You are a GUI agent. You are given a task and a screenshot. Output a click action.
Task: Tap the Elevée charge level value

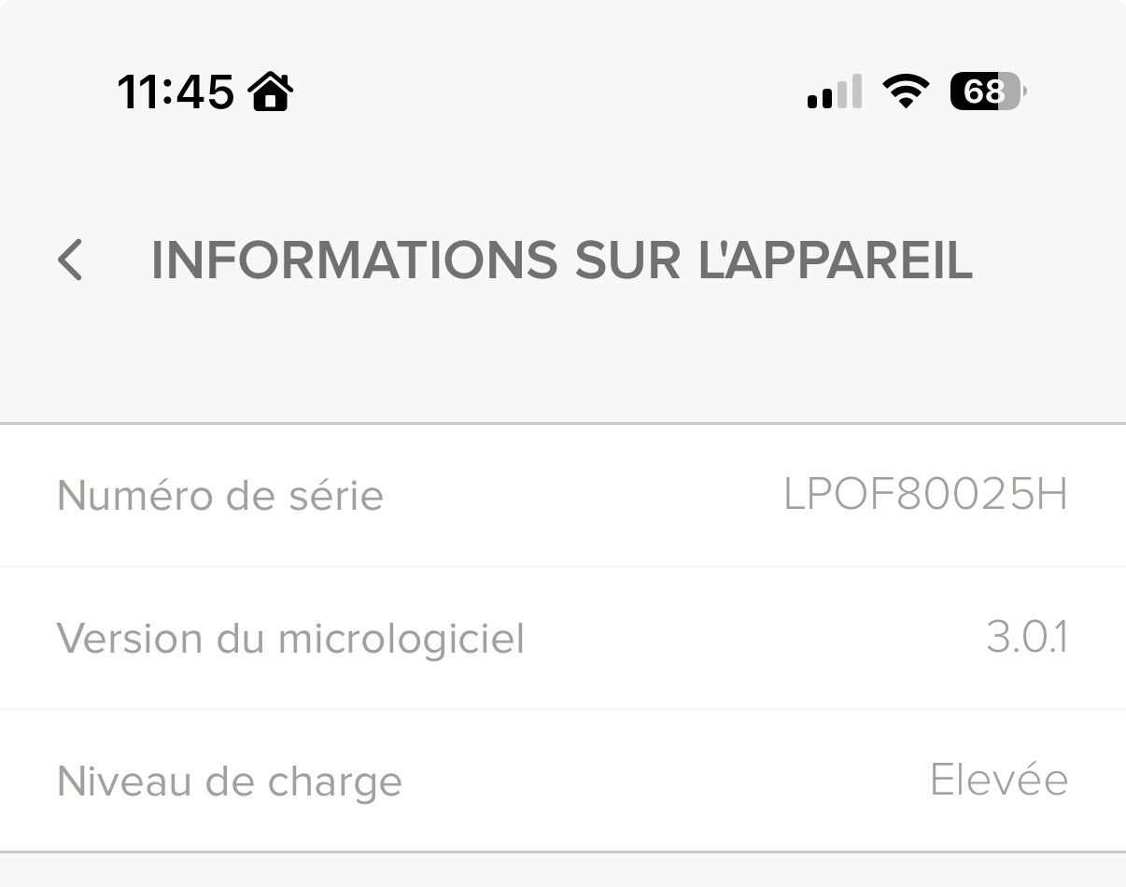[999, 780]
